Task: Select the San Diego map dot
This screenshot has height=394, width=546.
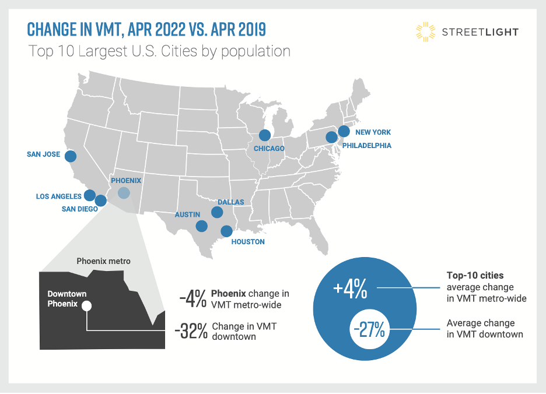Action: coord(100,200)
